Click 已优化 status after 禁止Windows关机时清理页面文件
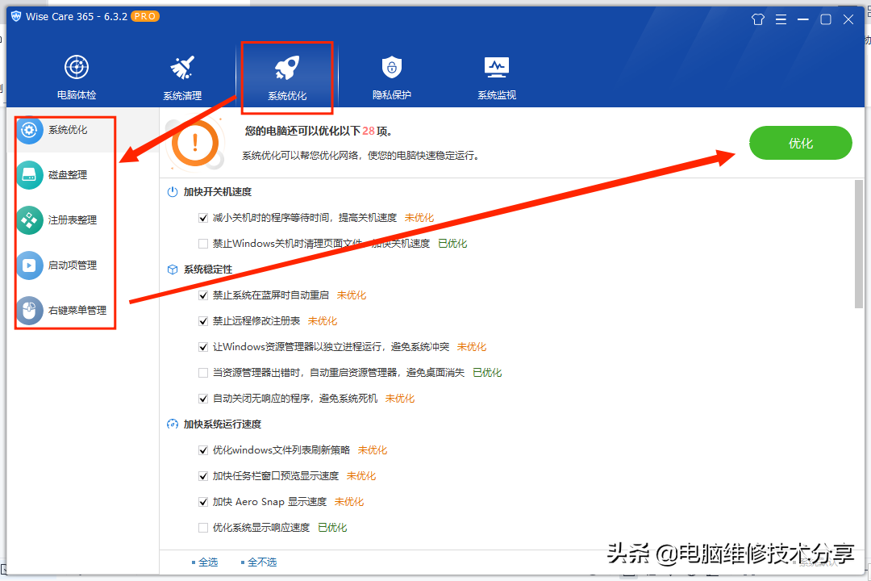The width and height of the screenshot is (871, 581). tap(452, 244)
